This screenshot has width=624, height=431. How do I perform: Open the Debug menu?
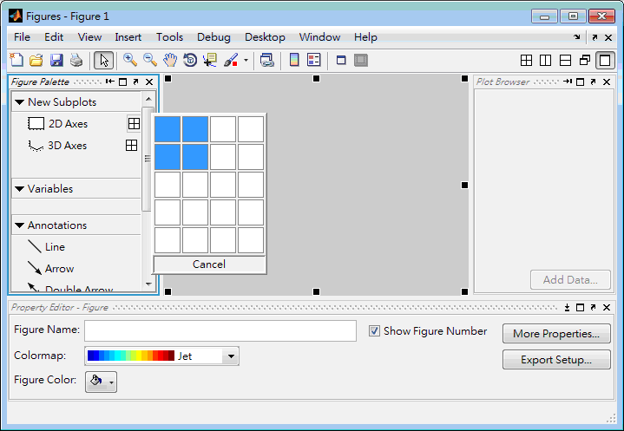[x=213, y=37]
